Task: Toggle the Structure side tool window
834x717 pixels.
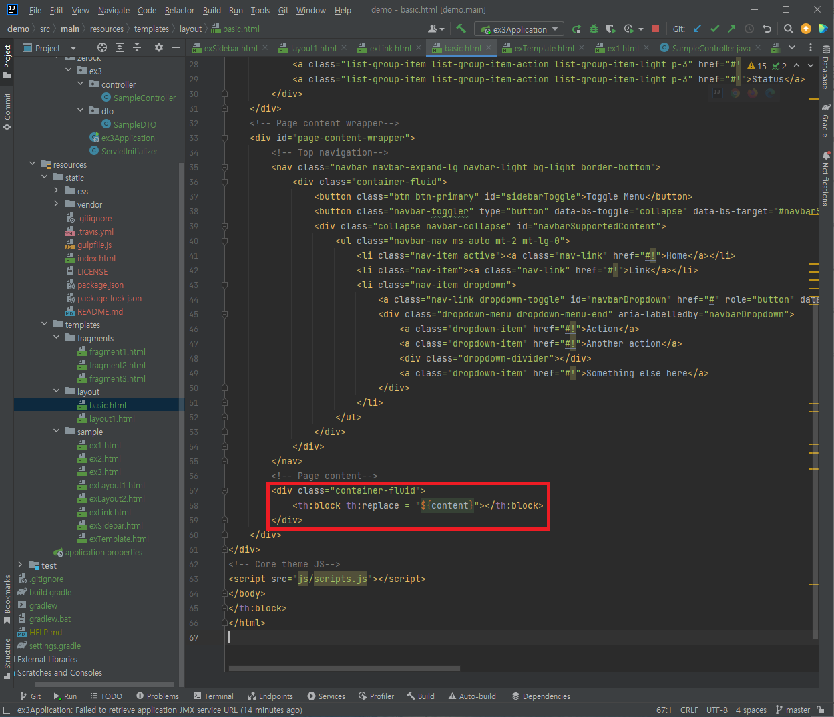Action: pyautogui.click(x=7, y=658)
